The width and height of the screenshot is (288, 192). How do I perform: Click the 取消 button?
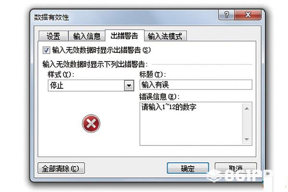tap(236, 168)
